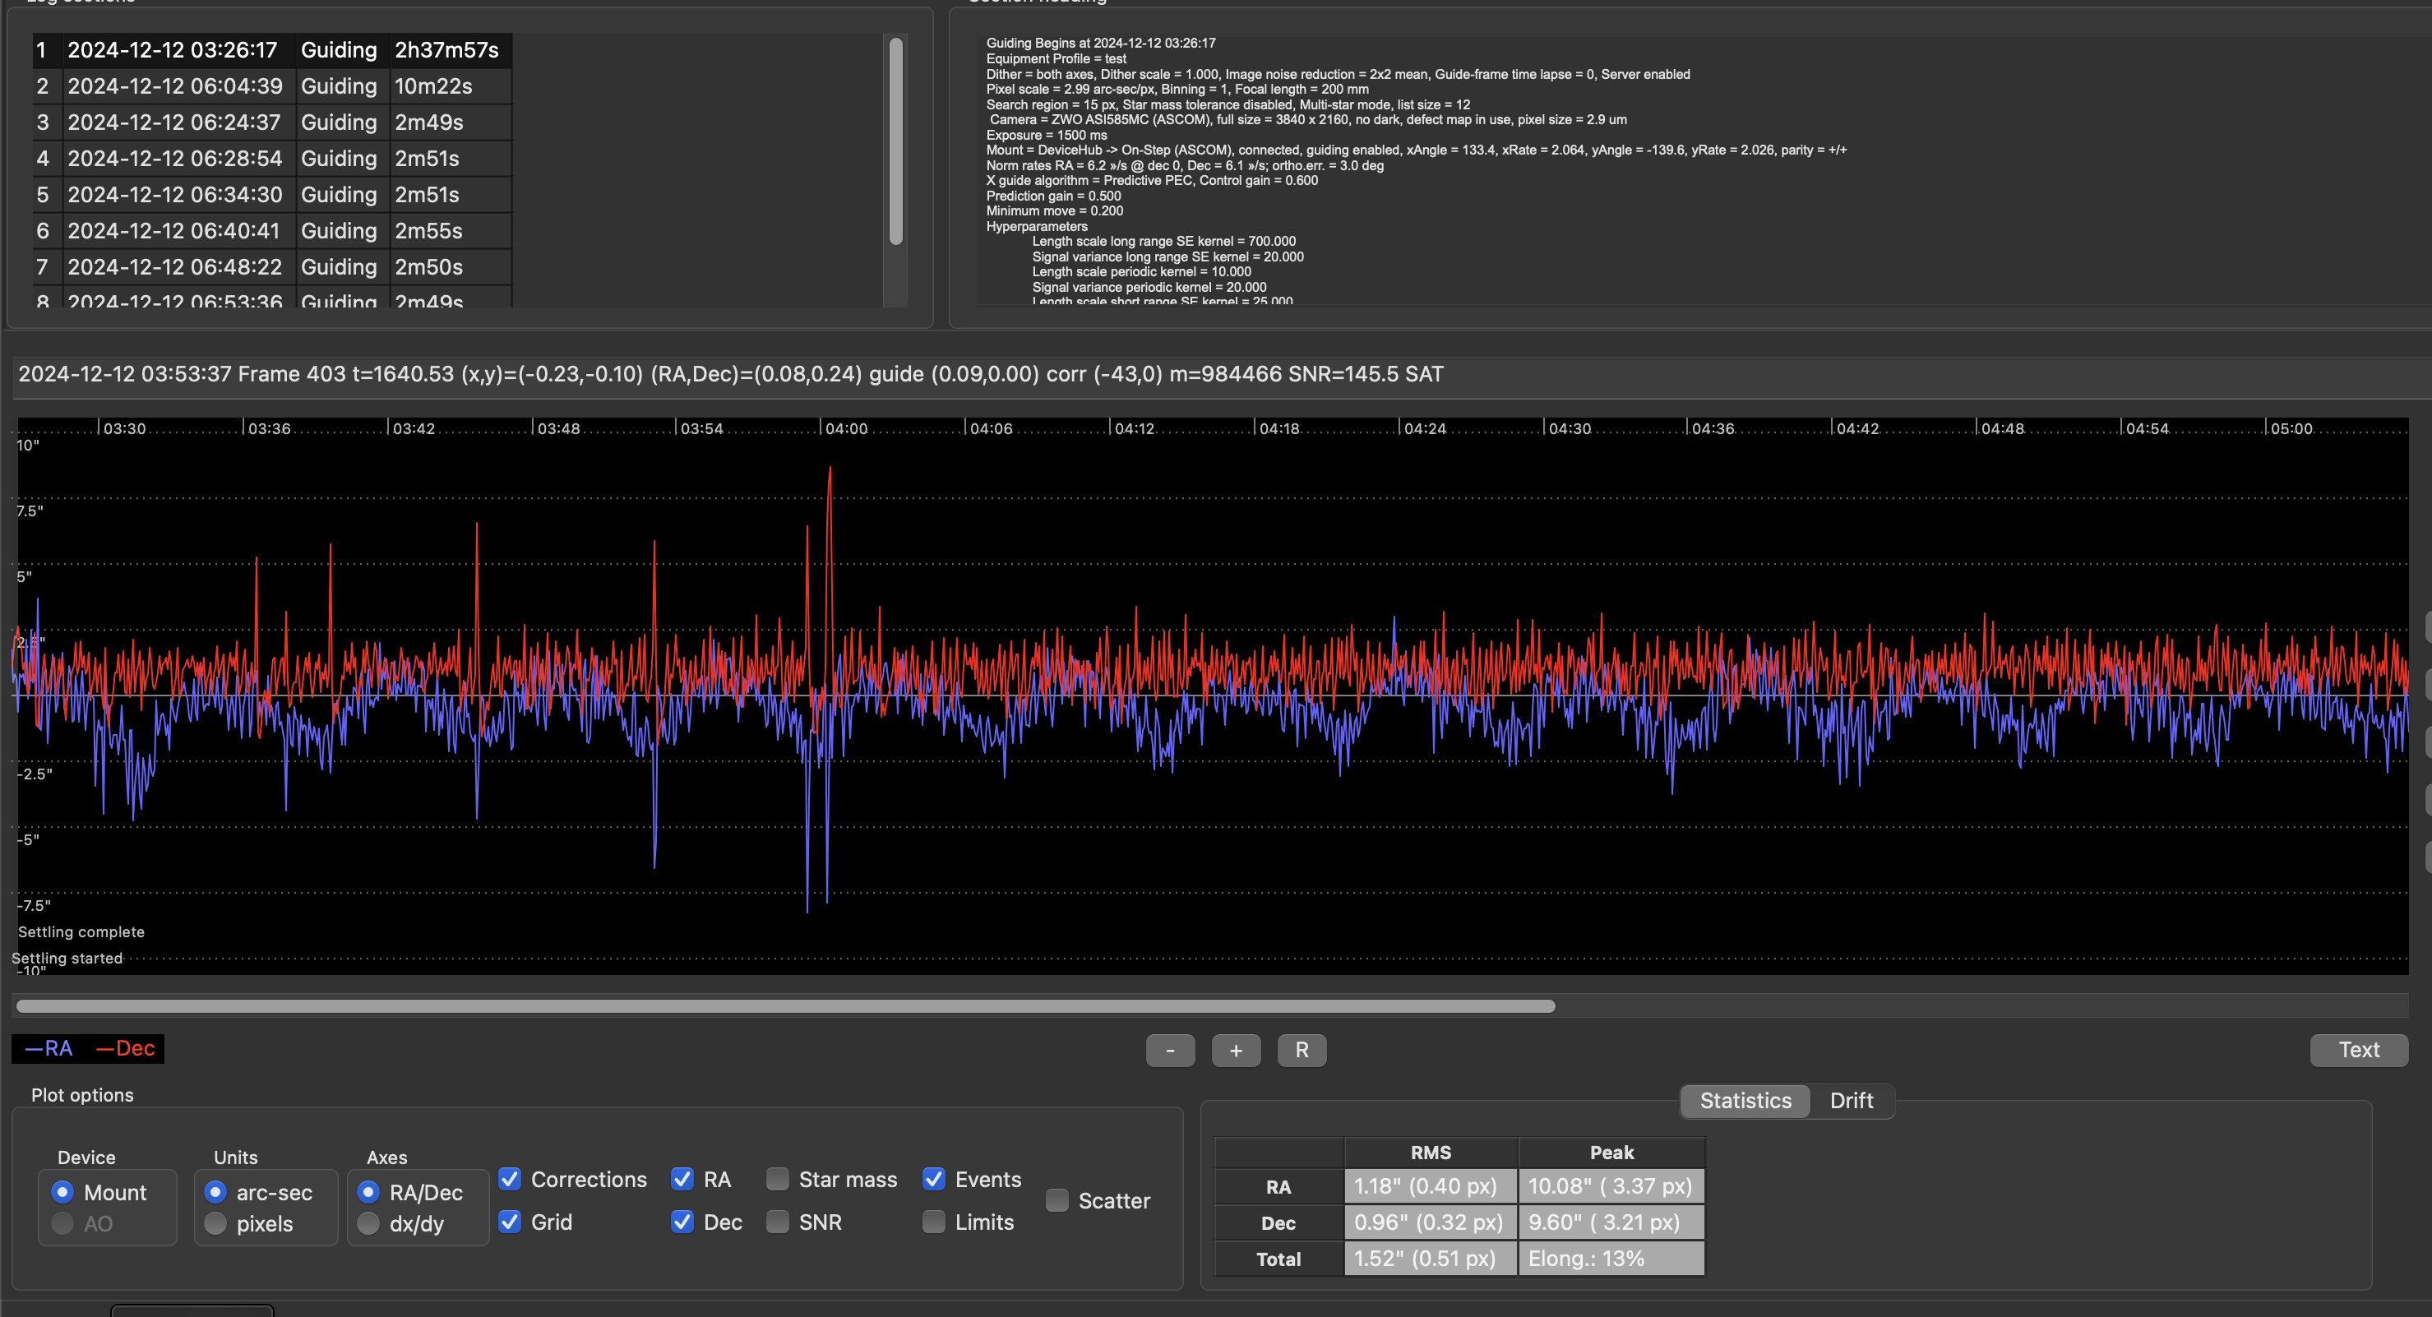The height and width of the screenshot is (1317, 2432).
Task: Uncheck the Corrections checkbox
Action: pyautogui.click(x=510, y=1179)
